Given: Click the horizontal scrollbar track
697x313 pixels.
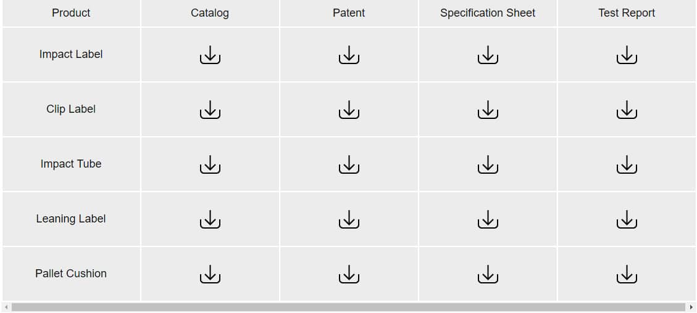Looking at the screenshot, I should [348, 307].
